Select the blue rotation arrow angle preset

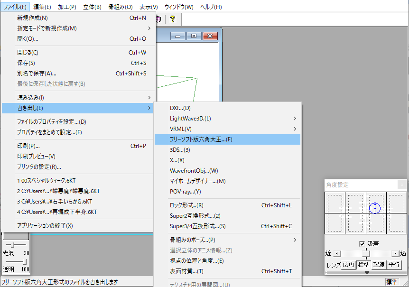[375, 208]
